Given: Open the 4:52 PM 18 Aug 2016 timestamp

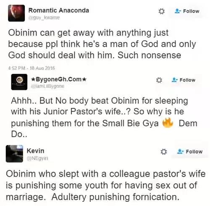Looking at the screenshot, I should (31, 68).
